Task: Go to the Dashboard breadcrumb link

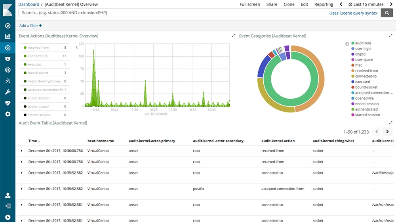Action: click(29, 4)
